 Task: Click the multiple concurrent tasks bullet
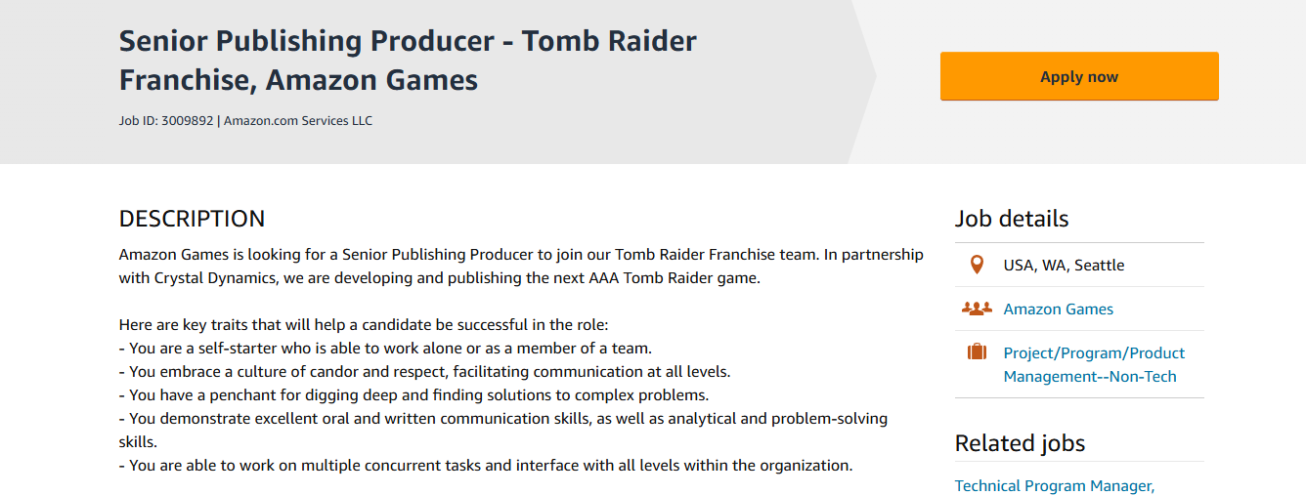pos(486,465)
